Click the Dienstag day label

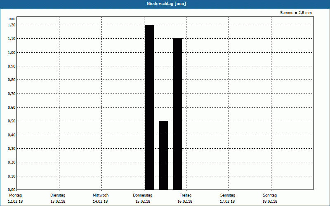coord(58,195)
